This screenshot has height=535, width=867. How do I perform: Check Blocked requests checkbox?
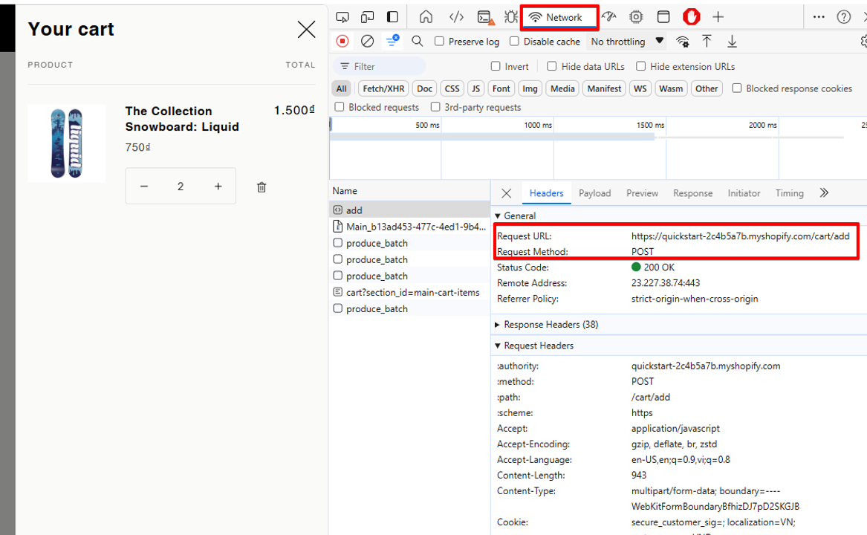click(x=340, y=107)
